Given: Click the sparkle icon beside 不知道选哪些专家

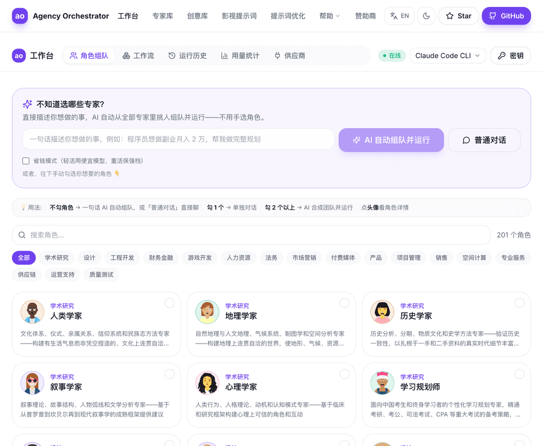Looking at the screenshot, I should coord(27,104).
